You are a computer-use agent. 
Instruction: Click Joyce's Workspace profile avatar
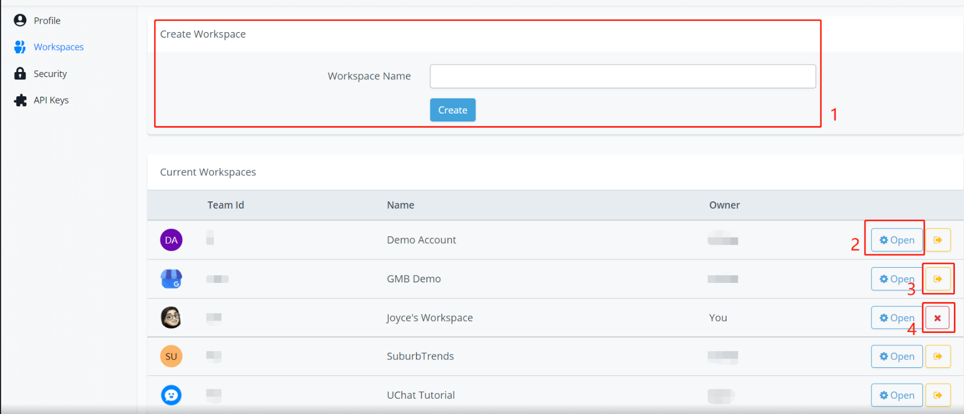pos(171,318)
